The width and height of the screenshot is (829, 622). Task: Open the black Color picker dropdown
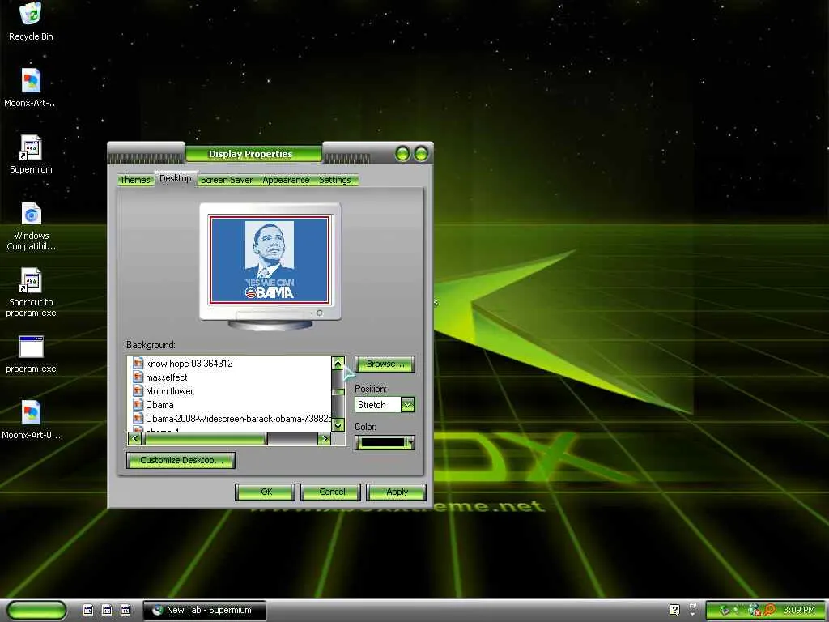[x=385, y=442]
